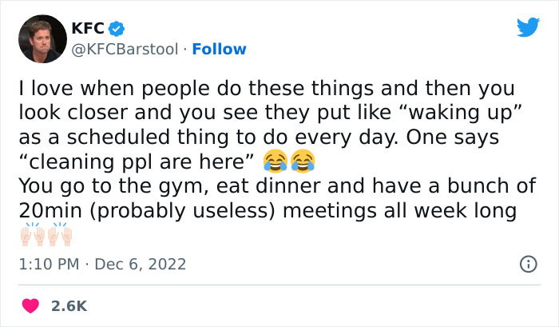
Task: Click the blue verified badge beside KFC
Action: (116, 28)
